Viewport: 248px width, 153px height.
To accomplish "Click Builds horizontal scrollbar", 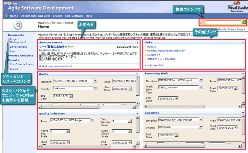I will [x=87, y=107].
